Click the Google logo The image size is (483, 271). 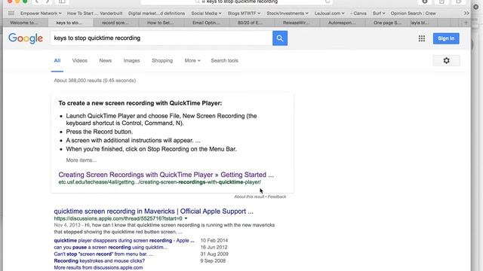click(x=26, y=38)
